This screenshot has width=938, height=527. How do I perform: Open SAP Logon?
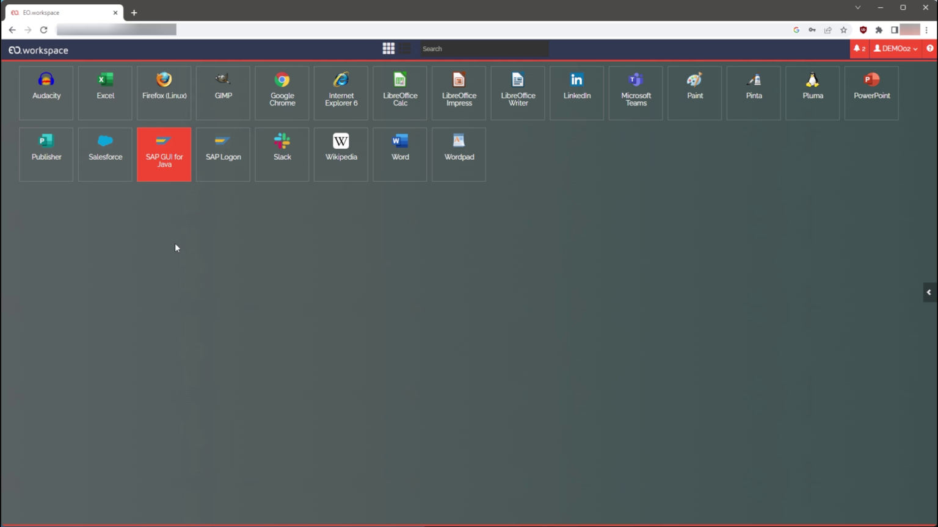tap(223, 154)
